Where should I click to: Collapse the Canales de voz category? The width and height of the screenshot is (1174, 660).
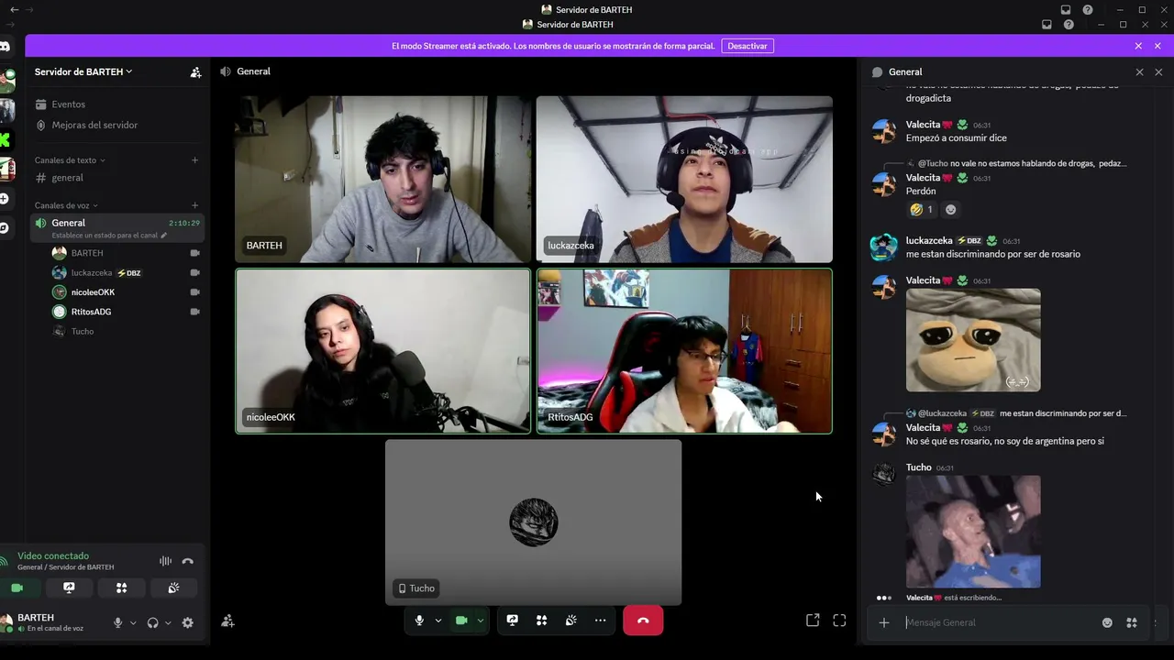point(66,205)
